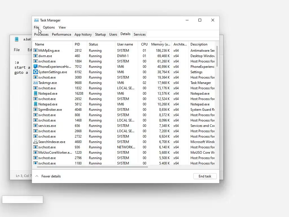Screen dimensions: 289x217
Task: Select PID 9688 of Taskmgr.exe
Action: point(78,83)
